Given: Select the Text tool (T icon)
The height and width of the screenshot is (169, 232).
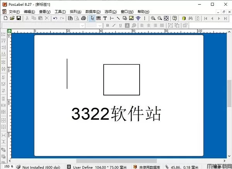Looking at the screenshot, I should click(x=105, y=18).
